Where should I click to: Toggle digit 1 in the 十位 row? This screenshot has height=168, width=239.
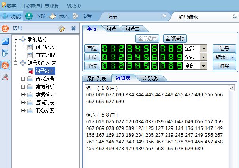click(113, 57)
